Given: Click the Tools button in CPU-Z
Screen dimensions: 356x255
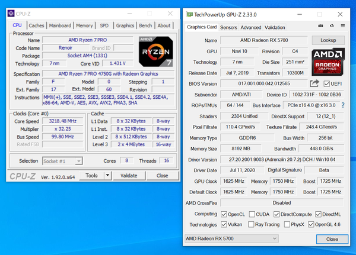Looking at the screenshot, I should point(91,176).
